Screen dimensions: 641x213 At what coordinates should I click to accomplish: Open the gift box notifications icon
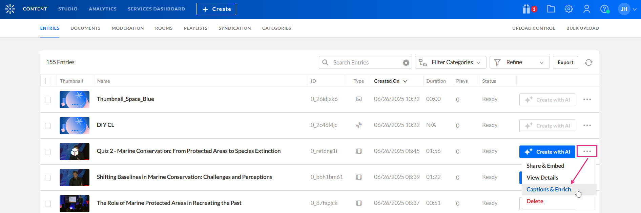pos(526,9)
